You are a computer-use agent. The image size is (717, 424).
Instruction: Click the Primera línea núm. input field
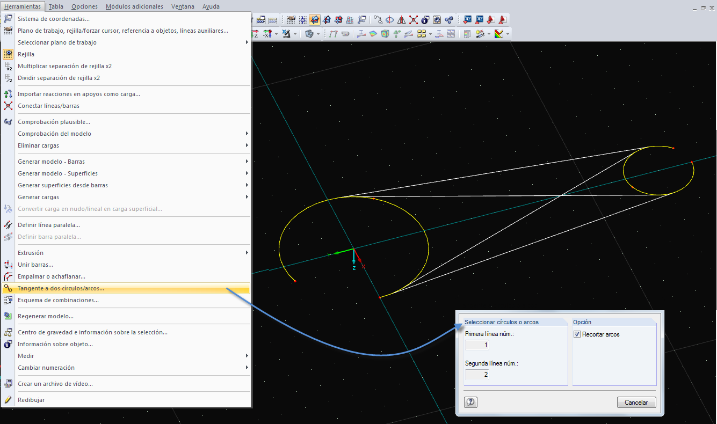pos(477,345)
